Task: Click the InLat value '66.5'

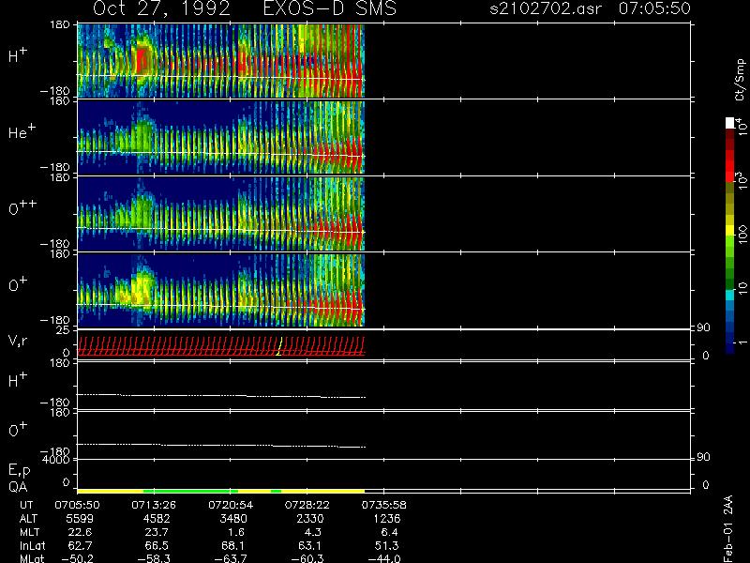Action: (157, 546)
